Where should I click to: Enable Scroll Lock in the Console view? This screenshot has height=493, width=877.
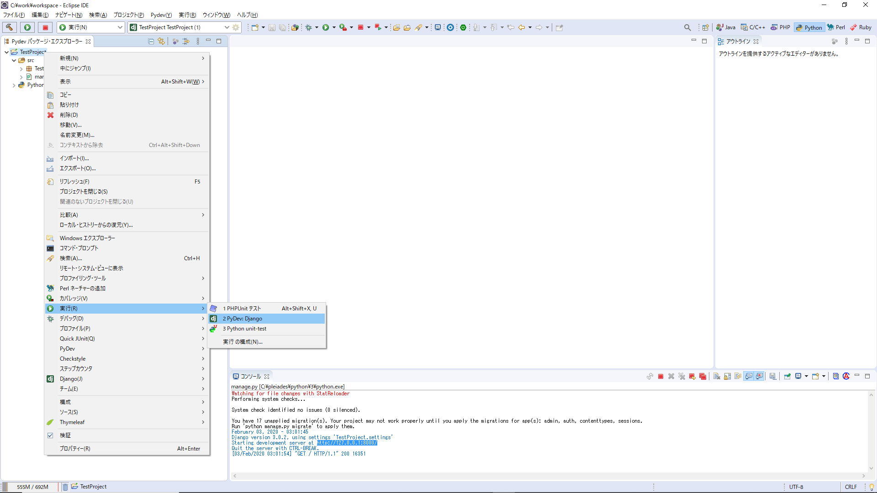(727, 376)
